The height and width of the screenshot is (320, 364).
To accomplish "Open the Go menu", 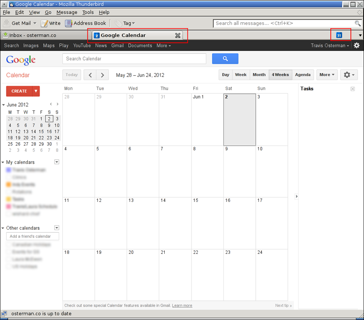I will [48, 12].
